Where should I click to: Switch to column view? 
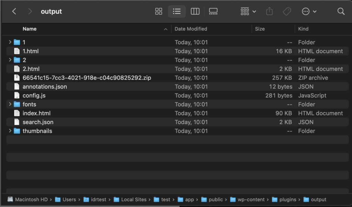pos(195,11)
